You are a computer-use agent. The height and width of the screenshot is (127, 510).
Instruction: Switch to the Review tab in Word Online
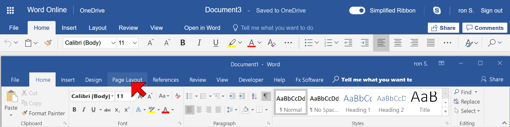pos(128,28)
